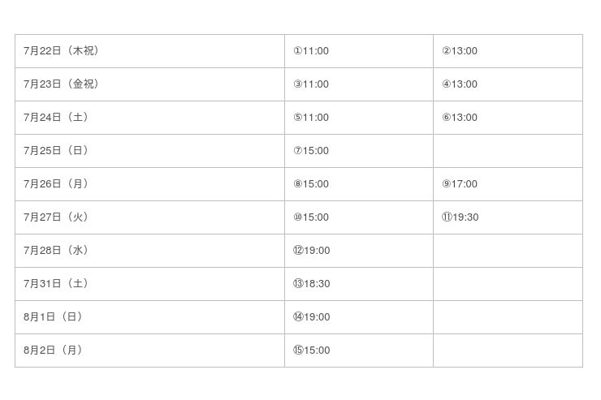The image size is (601, 400).
Task: Click the ⑭19:00 slot on 8月1日
Action: coord(312,317)
